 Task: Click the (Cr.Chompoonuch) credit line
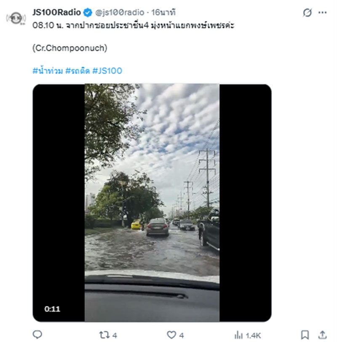70,48
